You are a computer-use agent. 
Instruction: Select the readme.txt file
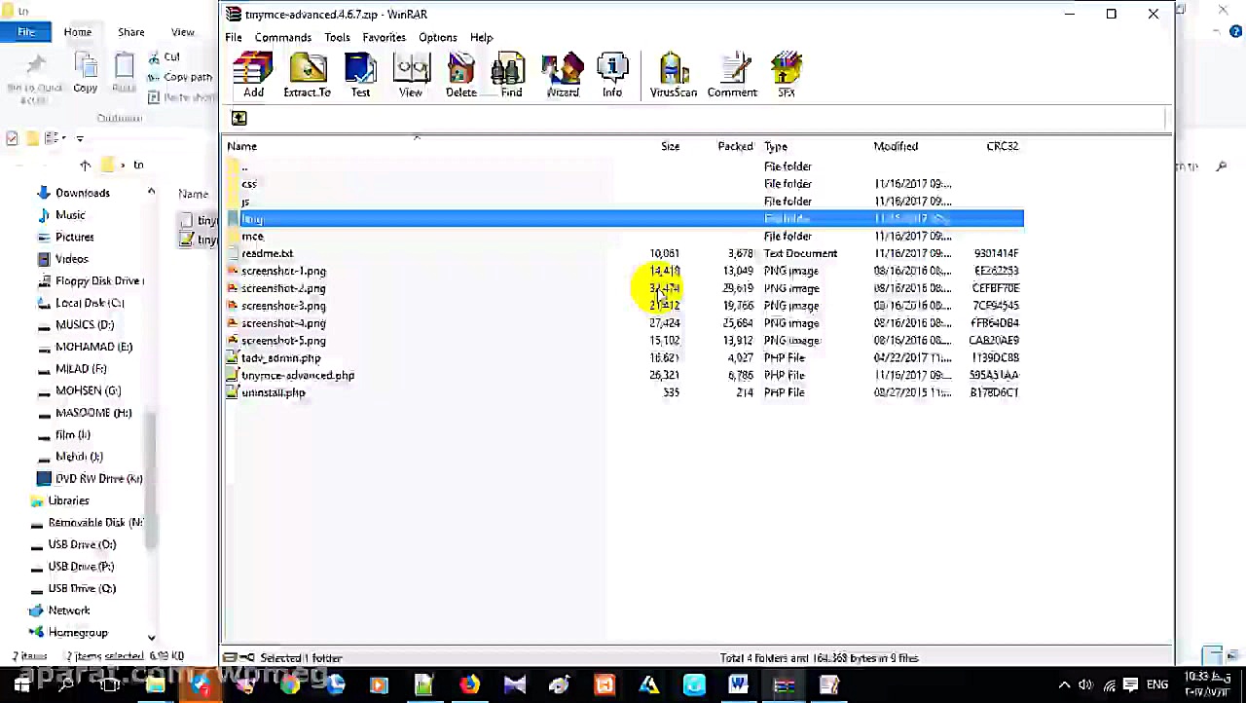[x=625, y=254]
